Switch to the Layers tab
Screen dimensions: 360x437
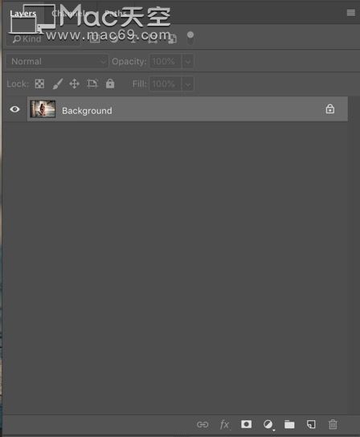coord(22,13)
